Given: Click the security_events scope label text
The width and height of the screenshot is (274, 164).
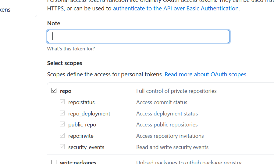Looking at the screenshot, I should [86, 147].
